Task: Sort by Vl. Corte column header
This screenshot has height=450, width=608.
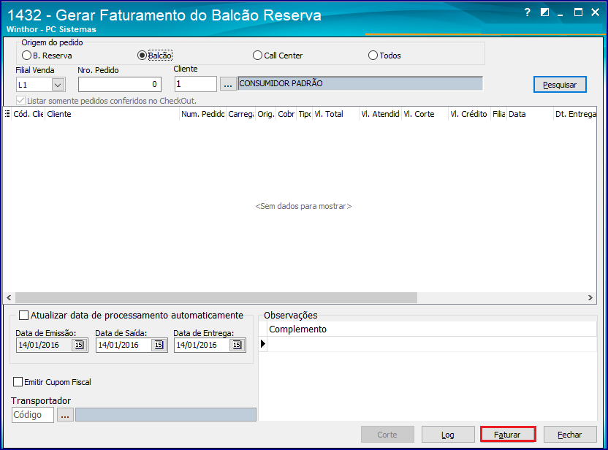Action: [x=425, y=114]
